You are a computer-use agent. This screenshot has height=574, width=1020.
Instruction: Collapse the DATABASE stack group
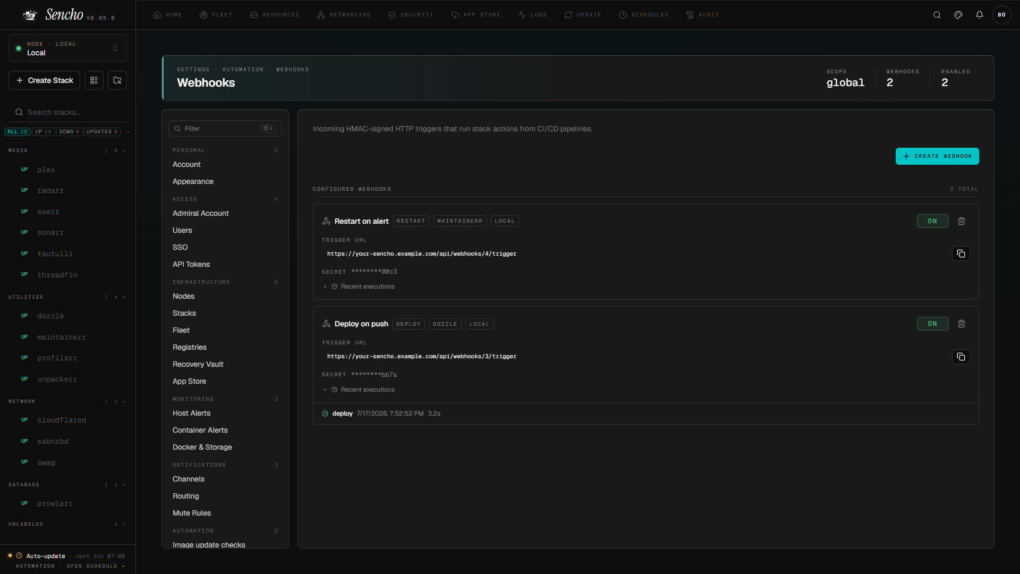(x=124, y=485)
